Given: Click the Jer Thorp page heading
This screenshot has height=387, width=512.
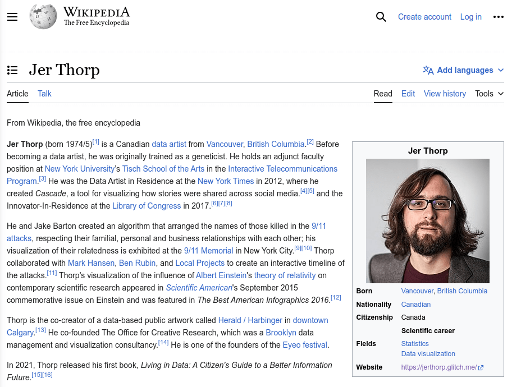Looking at the screenshot, I should tap(65, 70).
